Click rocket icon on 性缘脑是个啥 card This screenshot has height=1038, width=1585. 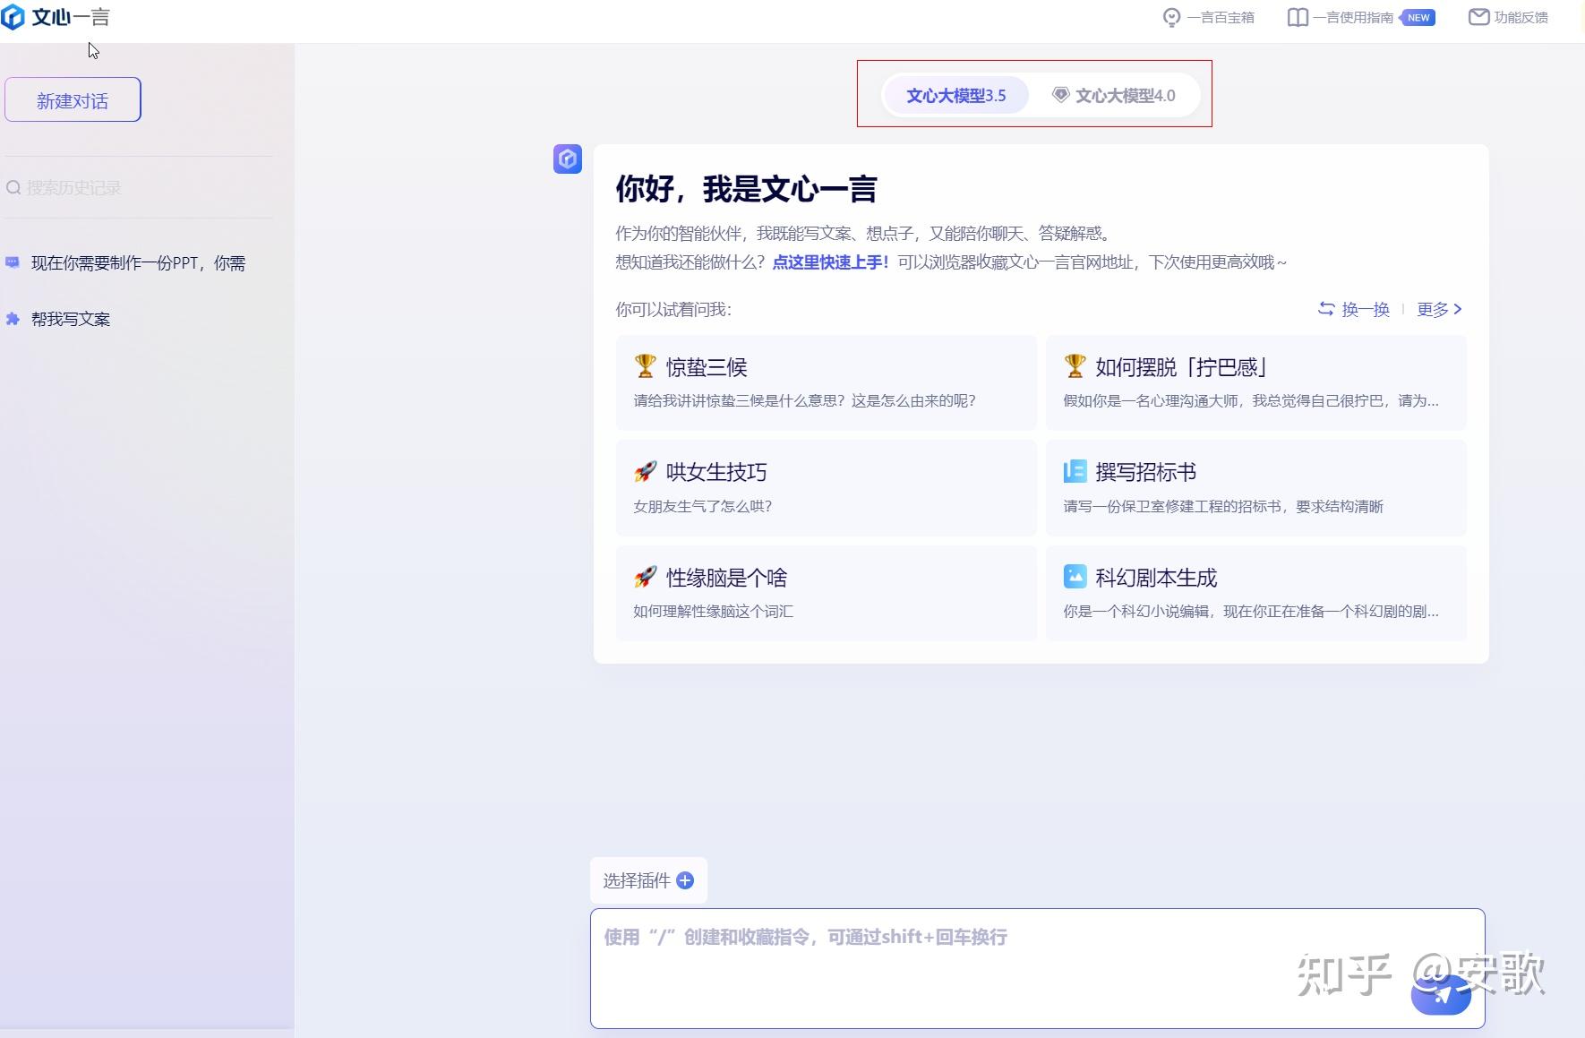645,577
